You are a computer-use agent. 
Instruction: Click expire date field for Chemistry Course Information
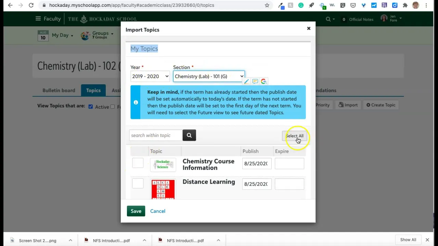[289, 163]
